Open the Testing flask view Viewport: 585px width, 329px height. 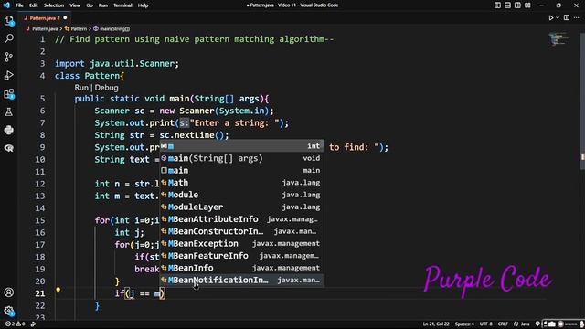point(9,111)
